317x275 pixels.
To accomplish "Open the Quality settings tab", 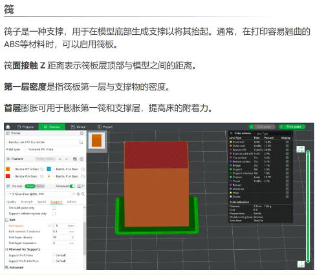I will click(12, 202).
